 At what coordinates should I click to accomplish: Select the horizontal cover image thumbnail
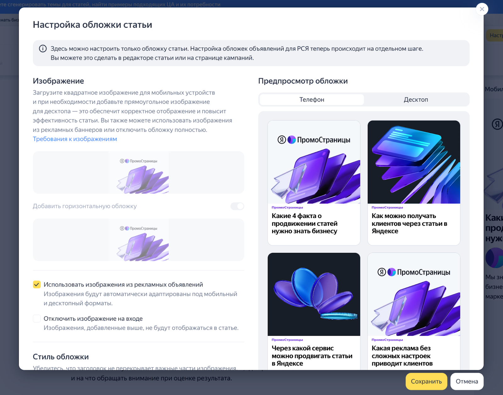tap(139, 240)
